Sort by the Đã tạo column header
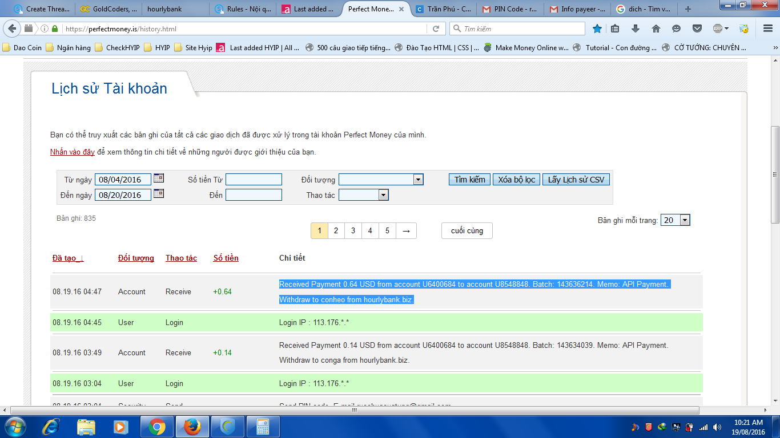This screenshot has width=780, height=438. pos(68,258)
